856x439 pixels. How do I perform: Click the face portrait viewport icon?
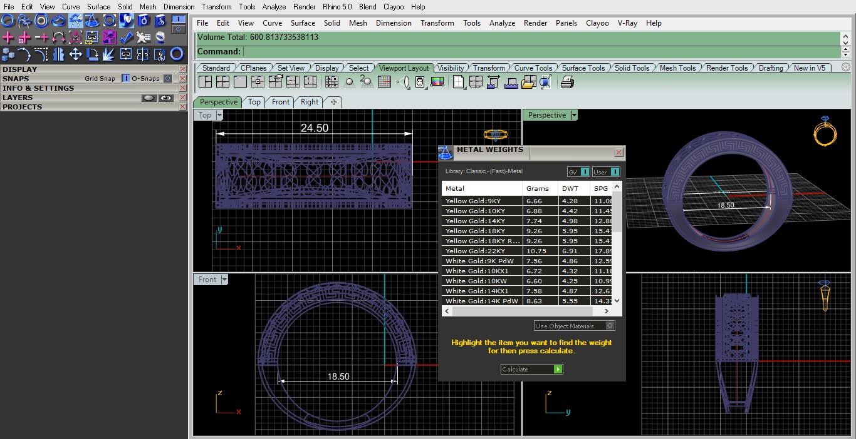(x=420, y=81)
